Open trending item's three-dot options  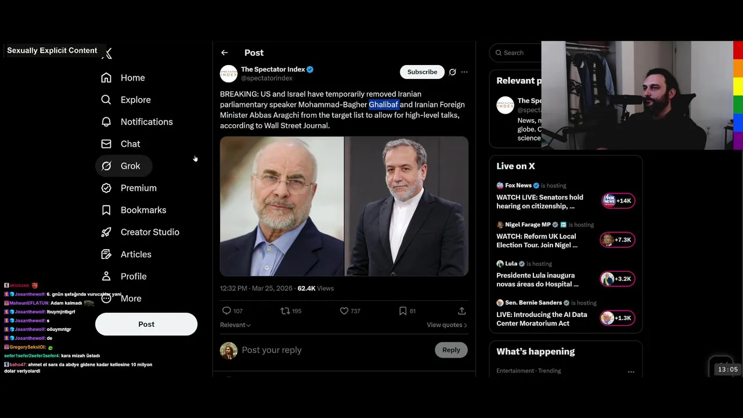point(631,372)
